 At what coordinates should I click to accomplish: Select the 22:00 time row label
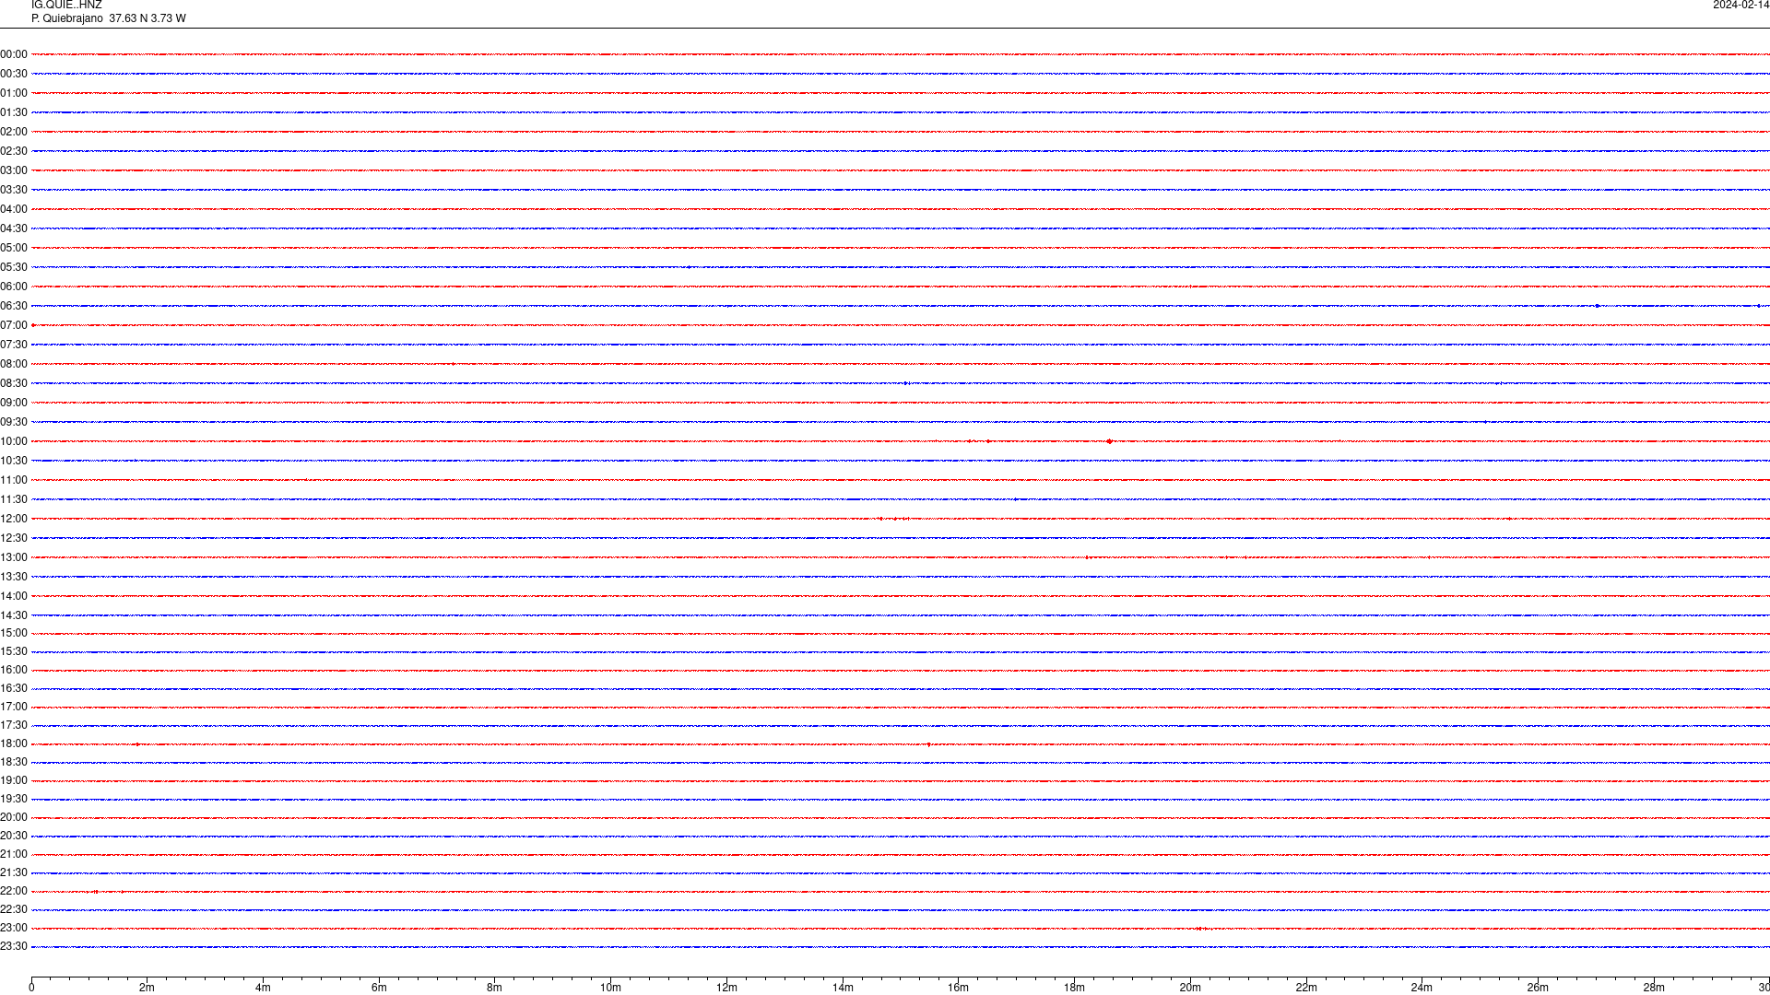[14, 891]
